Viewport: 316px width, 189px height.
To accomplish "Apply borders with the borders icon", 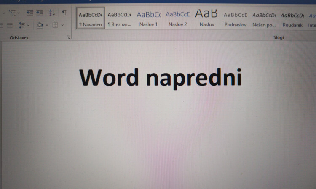I will coord(55,25).
